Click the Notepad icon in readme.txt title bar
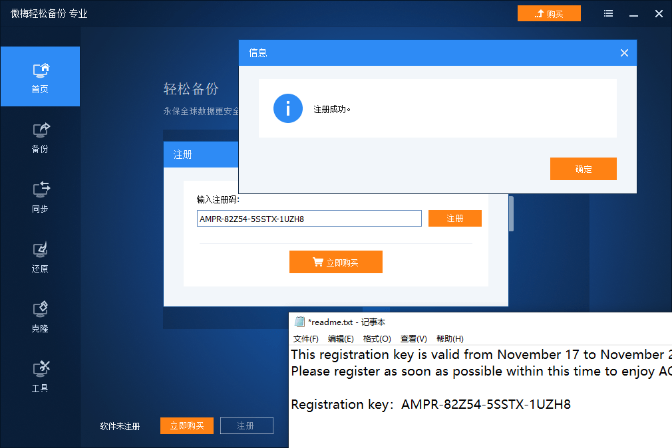This screenshot has width=672, height=448. tap(299, 322)
